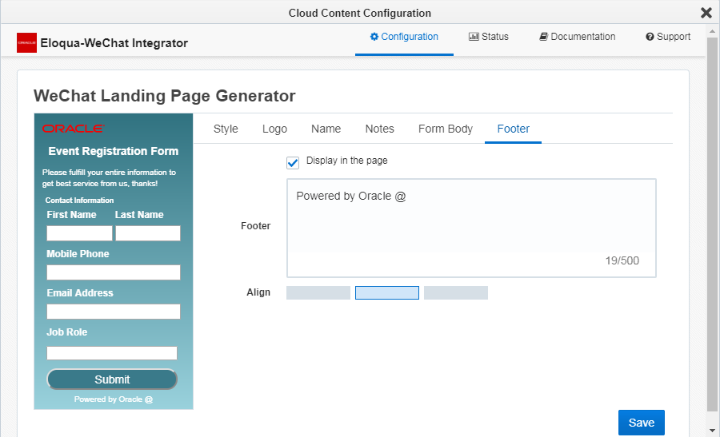720x437 pixels.
Task: Click the 19/500 character counter
Action: (622, 260)
